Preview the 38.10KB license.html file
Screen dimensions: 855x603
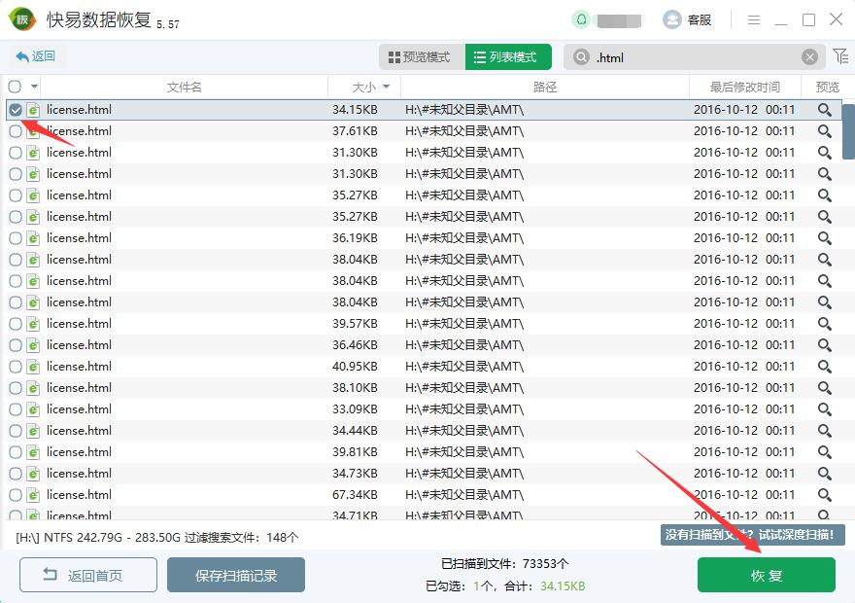[825, 387]
